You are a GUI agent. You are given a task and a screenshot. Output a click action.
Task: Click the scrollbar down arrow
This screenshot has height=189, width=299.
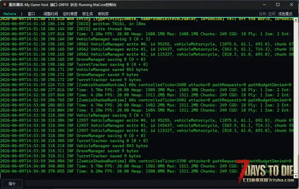(296, 176)
